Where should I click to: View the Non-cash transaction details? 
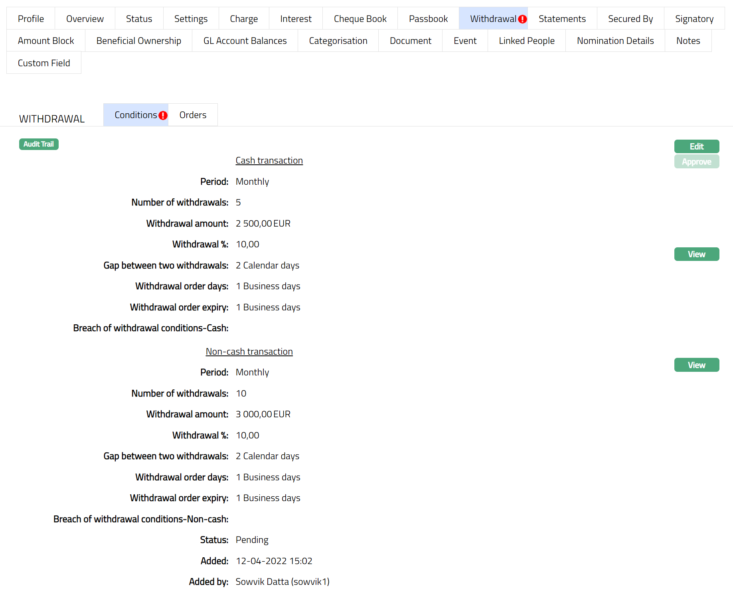[x=696, y=365]
